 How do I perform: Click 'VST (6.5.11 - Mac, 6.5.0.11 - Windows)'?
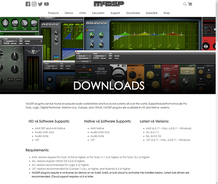coord(168,140)
